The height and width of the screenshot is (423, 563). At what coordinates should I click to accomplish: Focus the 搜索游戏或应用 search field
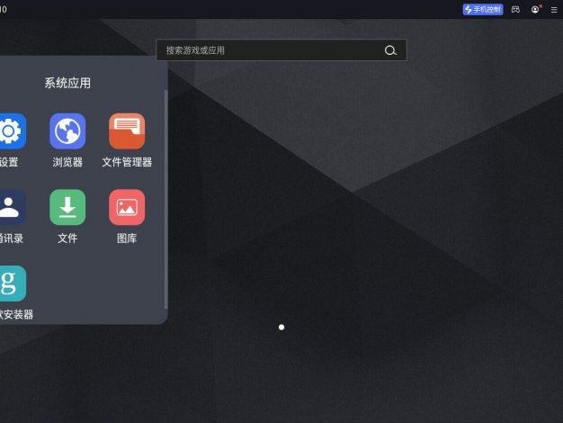(281, 50)
